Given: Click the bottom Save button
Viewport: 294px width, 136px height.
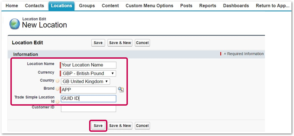Looking at the screenshot, I should click(x=98, y=126).
